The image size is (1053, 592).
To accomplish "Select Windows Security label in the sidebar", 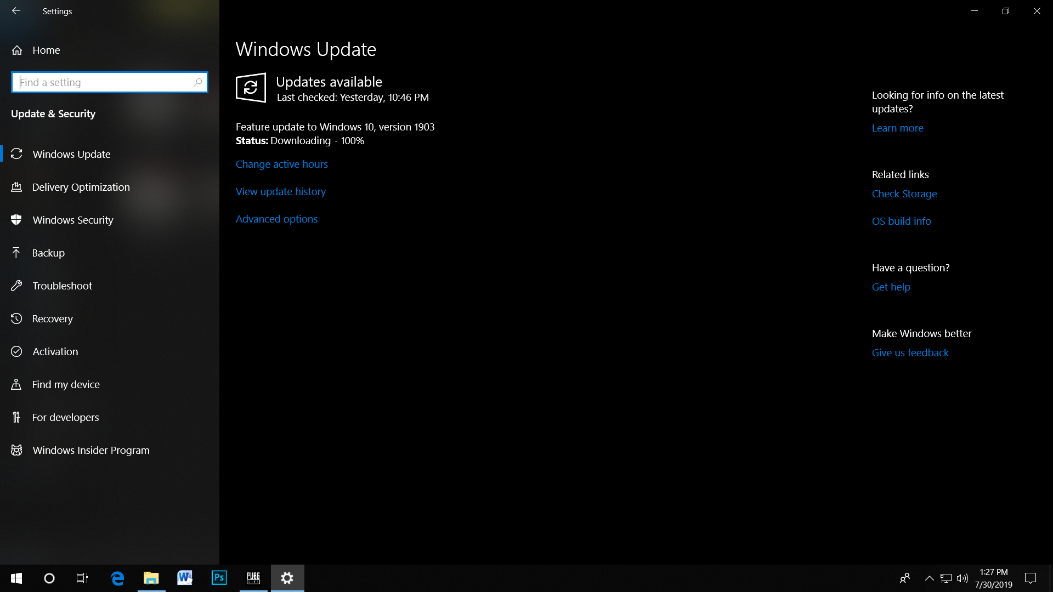I will [x=73, y=220].
